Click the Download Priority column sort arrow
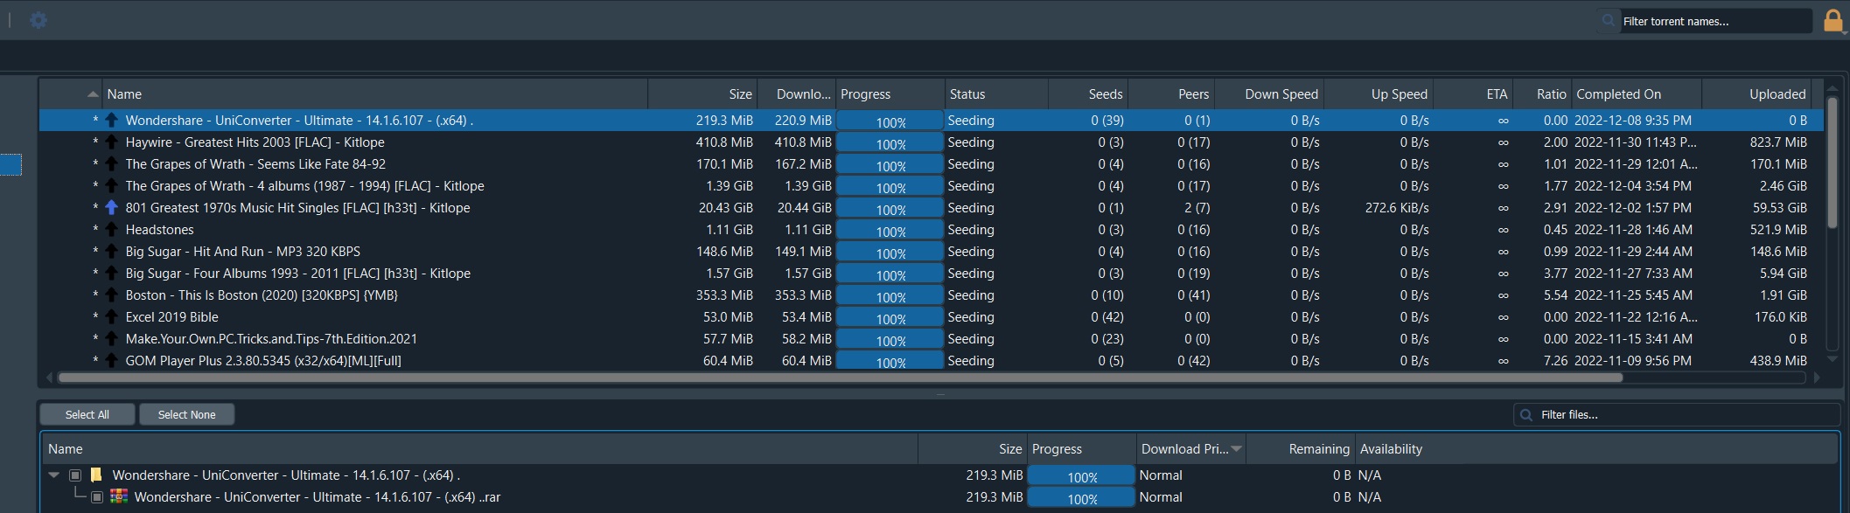Screen dimensions: 1850x513 1236,449
